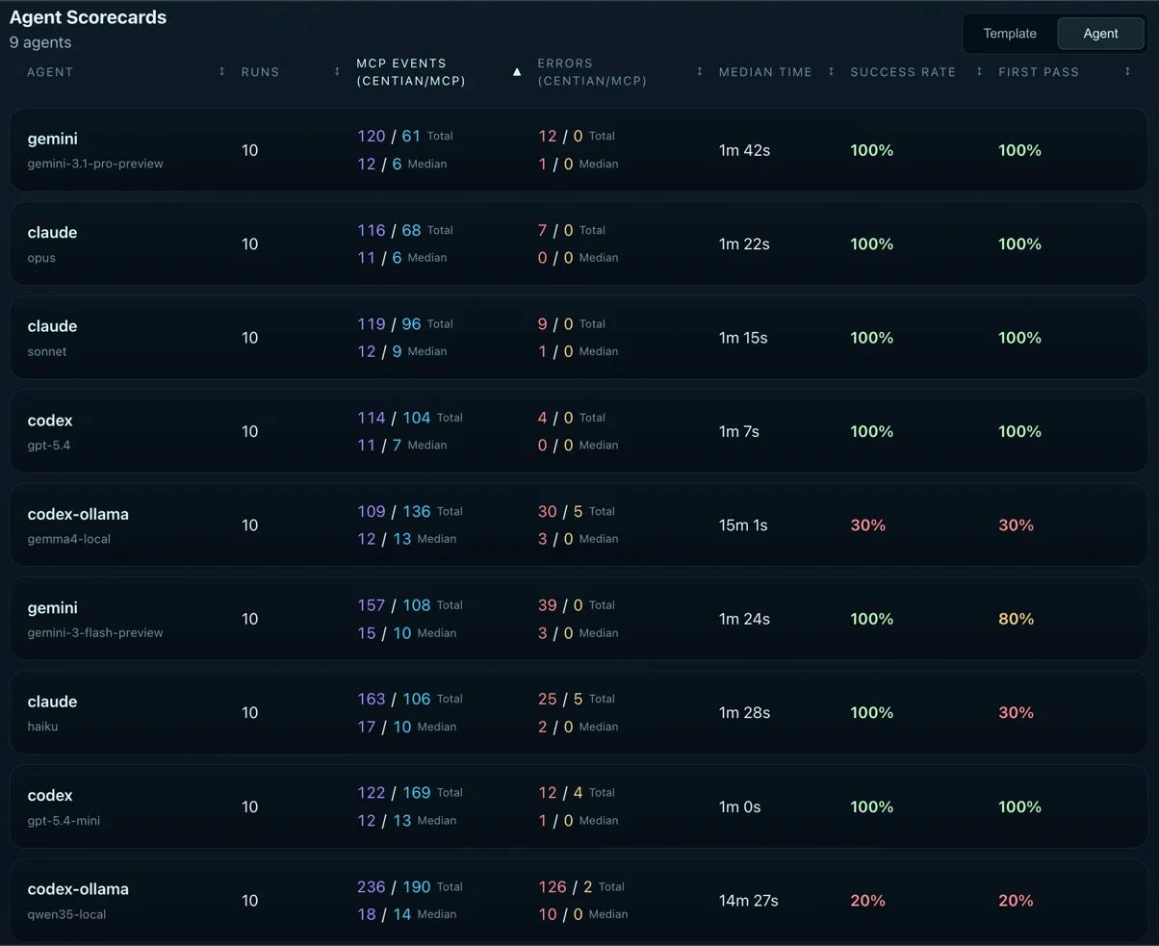
Task: Click the sort icon beside MEDIAN TIME
Action: 831,71
